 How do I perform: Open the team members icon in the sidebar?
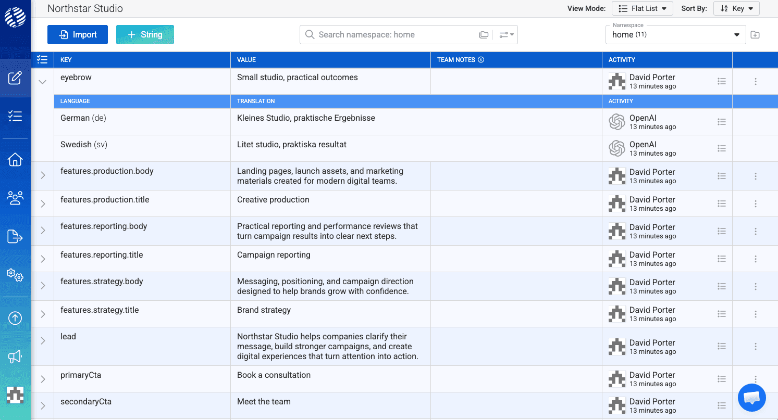(x=15, y=198)
